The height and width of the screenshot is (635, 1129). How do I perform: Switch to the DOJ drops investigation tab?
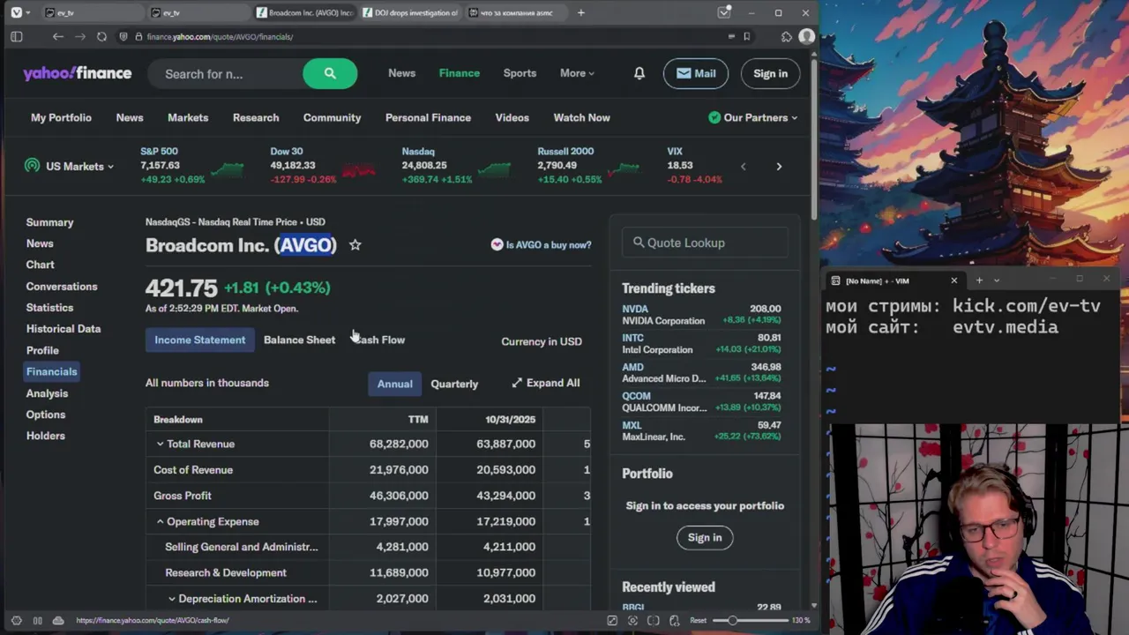click(x=410, y=12)
